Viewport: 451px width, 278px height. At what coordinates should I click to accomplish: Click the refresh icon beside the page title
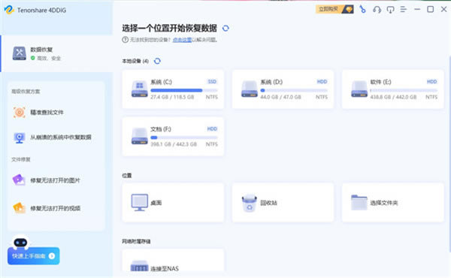click(x=225, y=28)
